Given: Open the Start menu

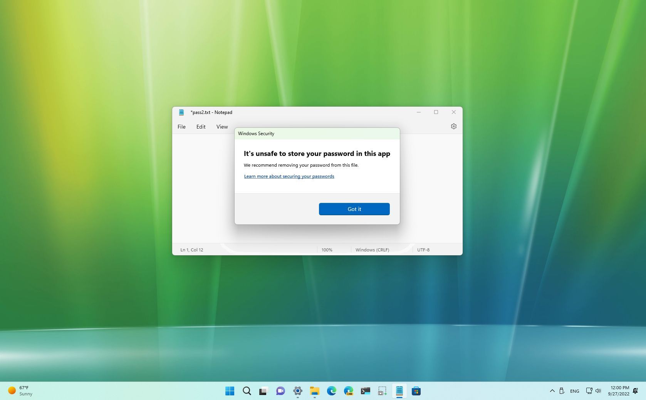Looking at the screenshot, I should tap(230, 391).
